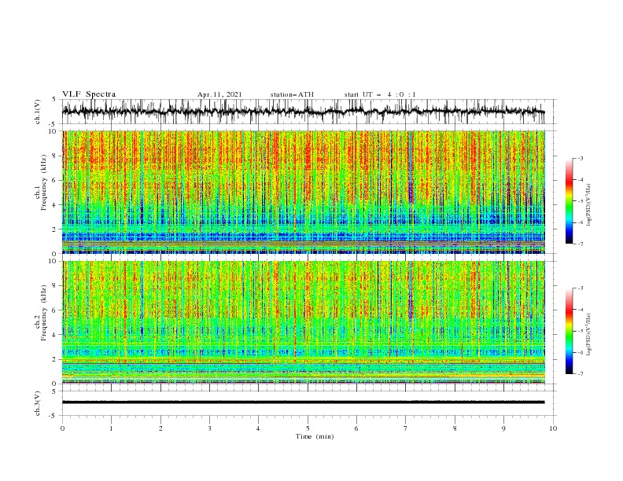Image resolution: width=623 pixels, height=481 pixels.
Task: Click the "Time (min)" axis title
Action: [x=315, y=436]
